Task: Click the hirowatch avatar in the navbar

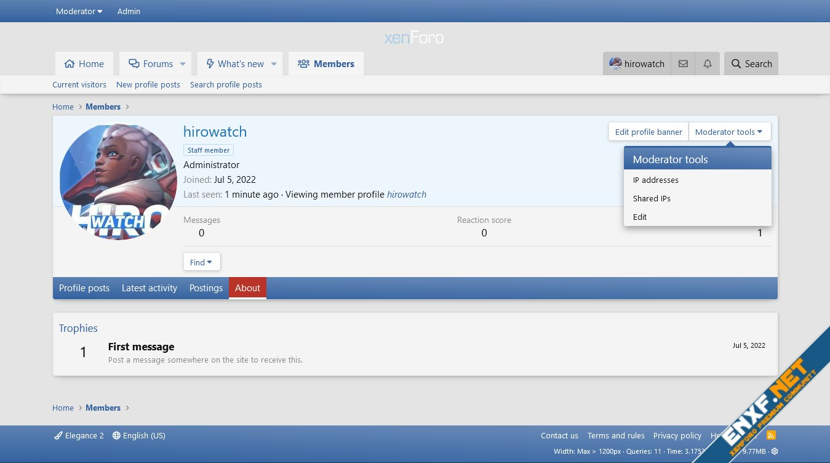Action: (x=615, y=63)
